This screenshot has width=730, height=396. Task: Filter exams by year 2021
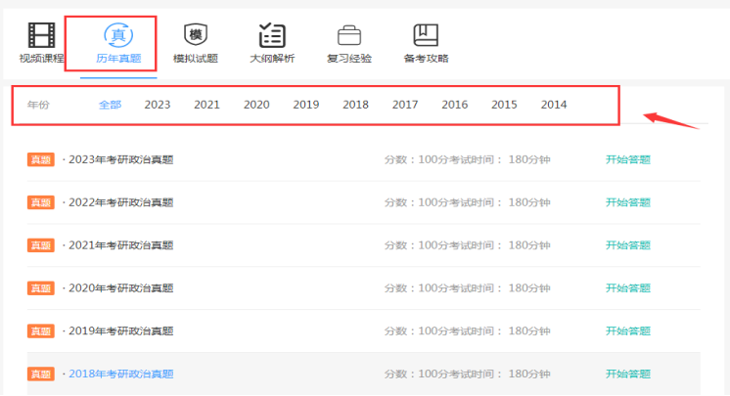206,105
